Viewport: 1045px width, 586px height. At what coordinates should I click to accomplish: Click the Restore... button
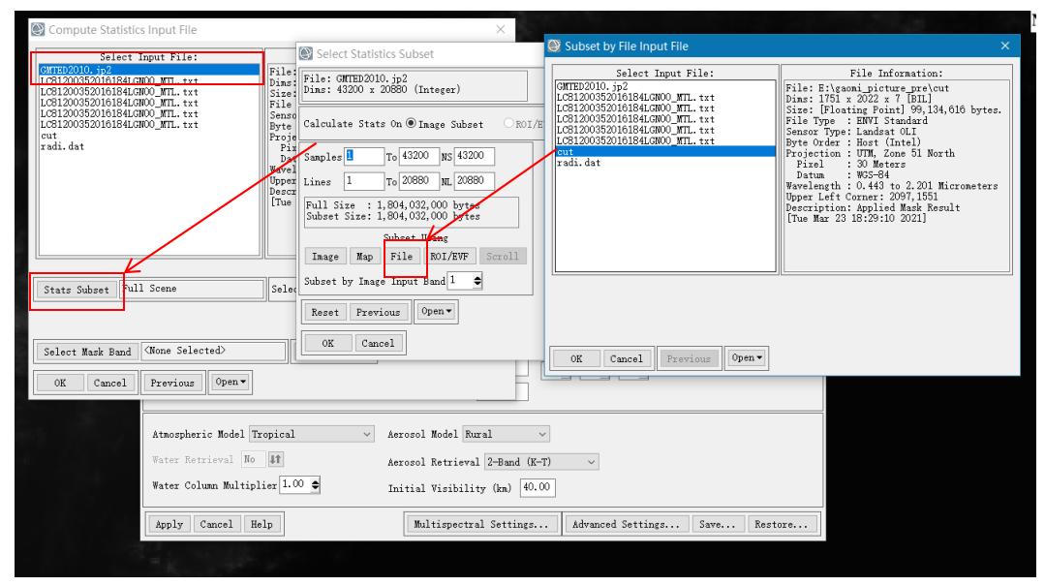(x=781, y=524)
